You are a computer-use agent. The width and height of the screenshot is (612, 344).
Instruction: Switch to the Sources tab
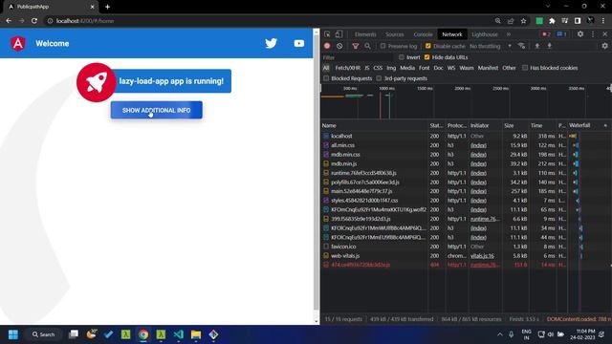pos(395,34)
